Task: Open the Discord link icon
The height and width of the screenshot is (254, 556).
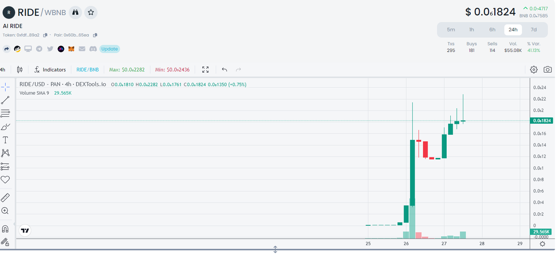Action: pyautogui.click(x=93, y=49)
